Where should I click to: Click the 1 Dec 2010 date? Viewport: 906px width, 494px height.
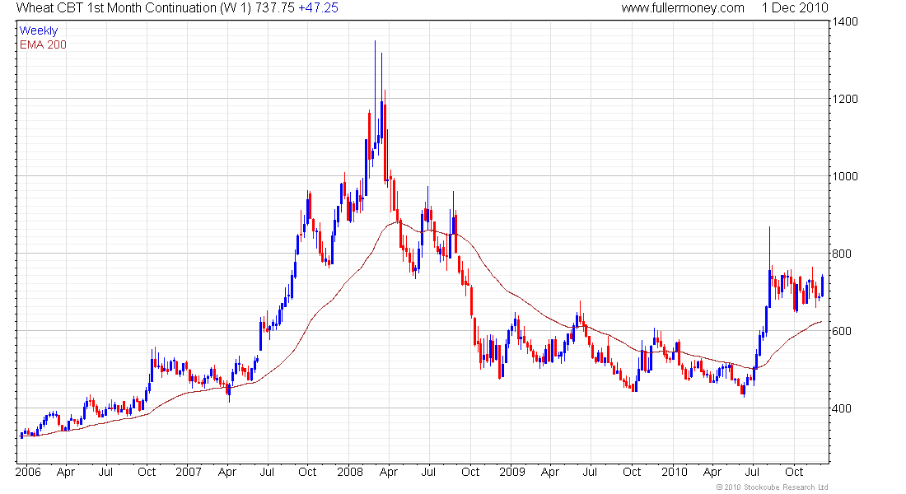coord(795,8)
